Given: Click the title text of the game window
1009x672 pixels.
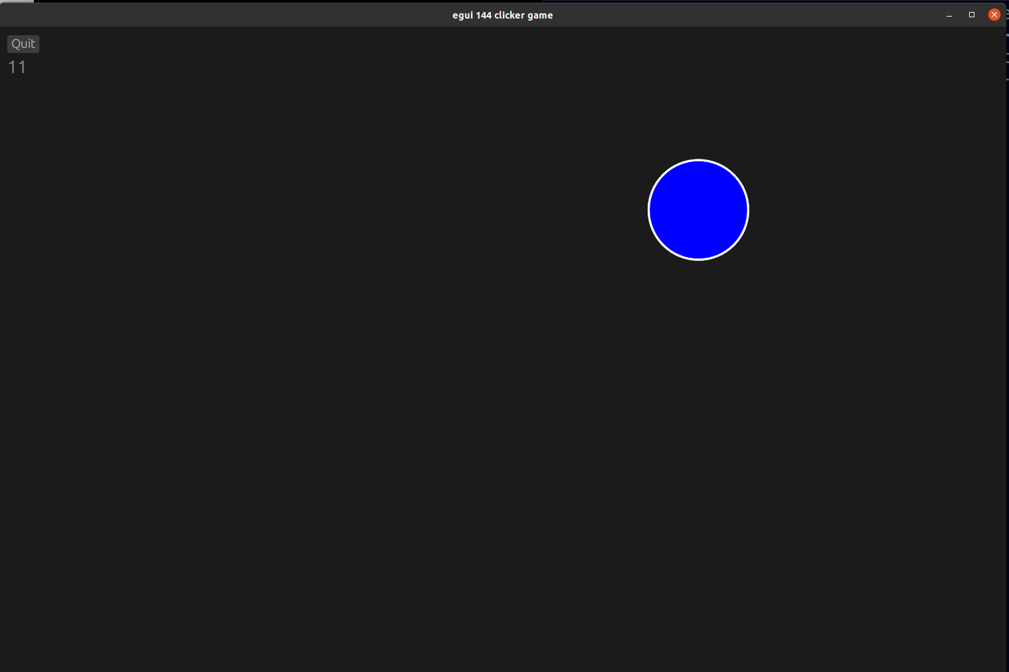Looking at the screenshot, I should tap(503, 15).
